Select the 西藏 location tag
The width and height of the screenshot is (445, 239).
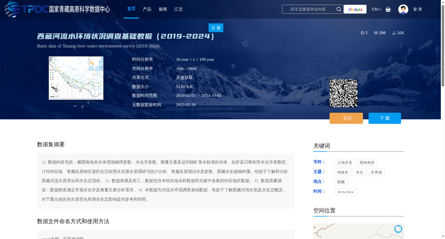(x=341, y=182)
